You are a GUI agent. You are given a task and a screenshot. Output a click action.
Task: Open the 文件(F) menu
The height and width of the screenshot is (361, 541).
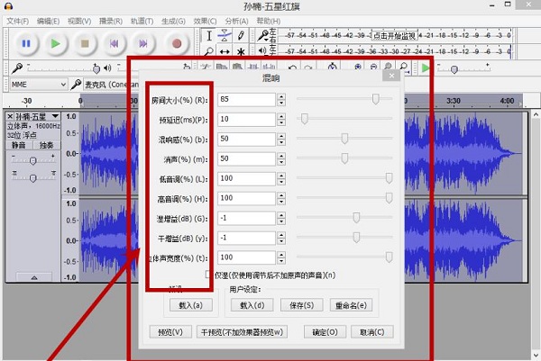pos(18,20)
